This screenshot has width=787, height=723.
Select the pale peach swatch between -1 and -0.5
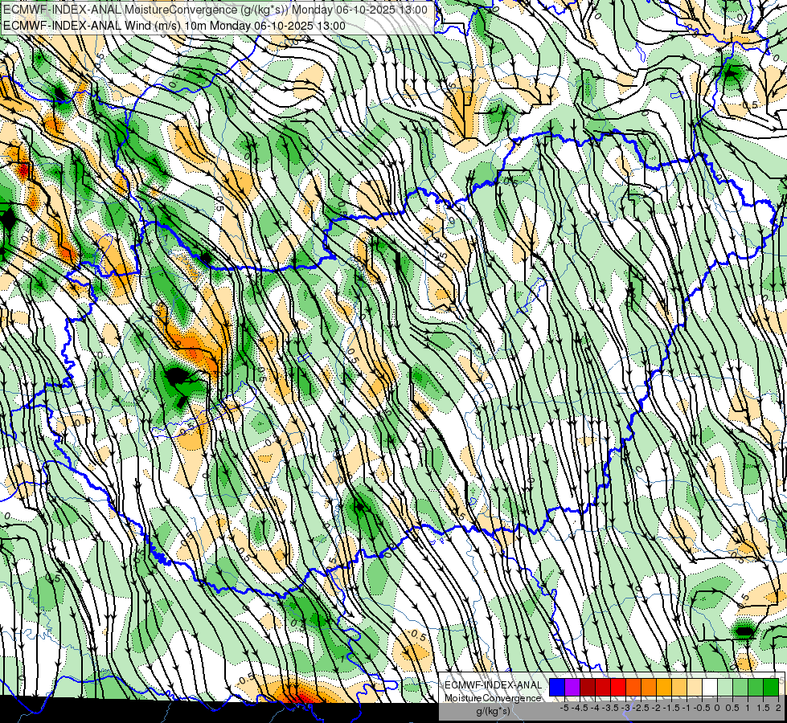[695, 688]
